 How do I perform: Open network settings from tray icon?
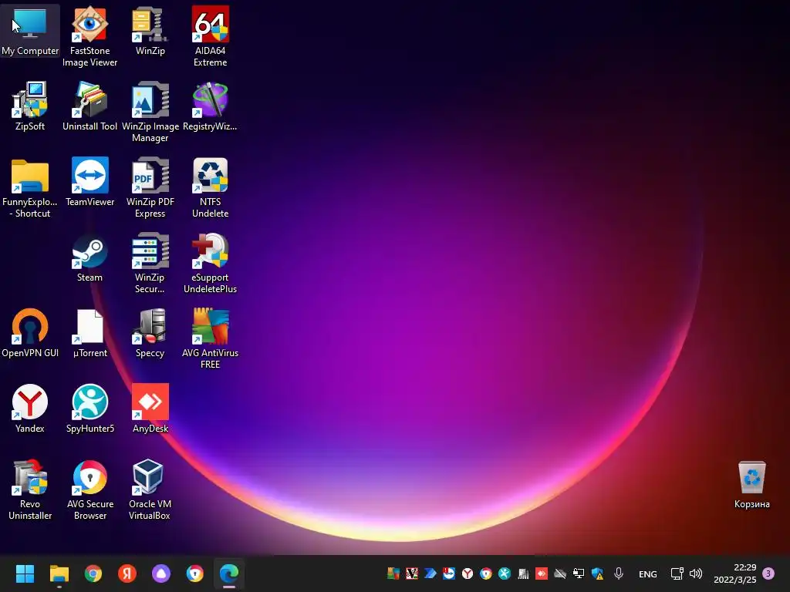(x=677, y=573)
